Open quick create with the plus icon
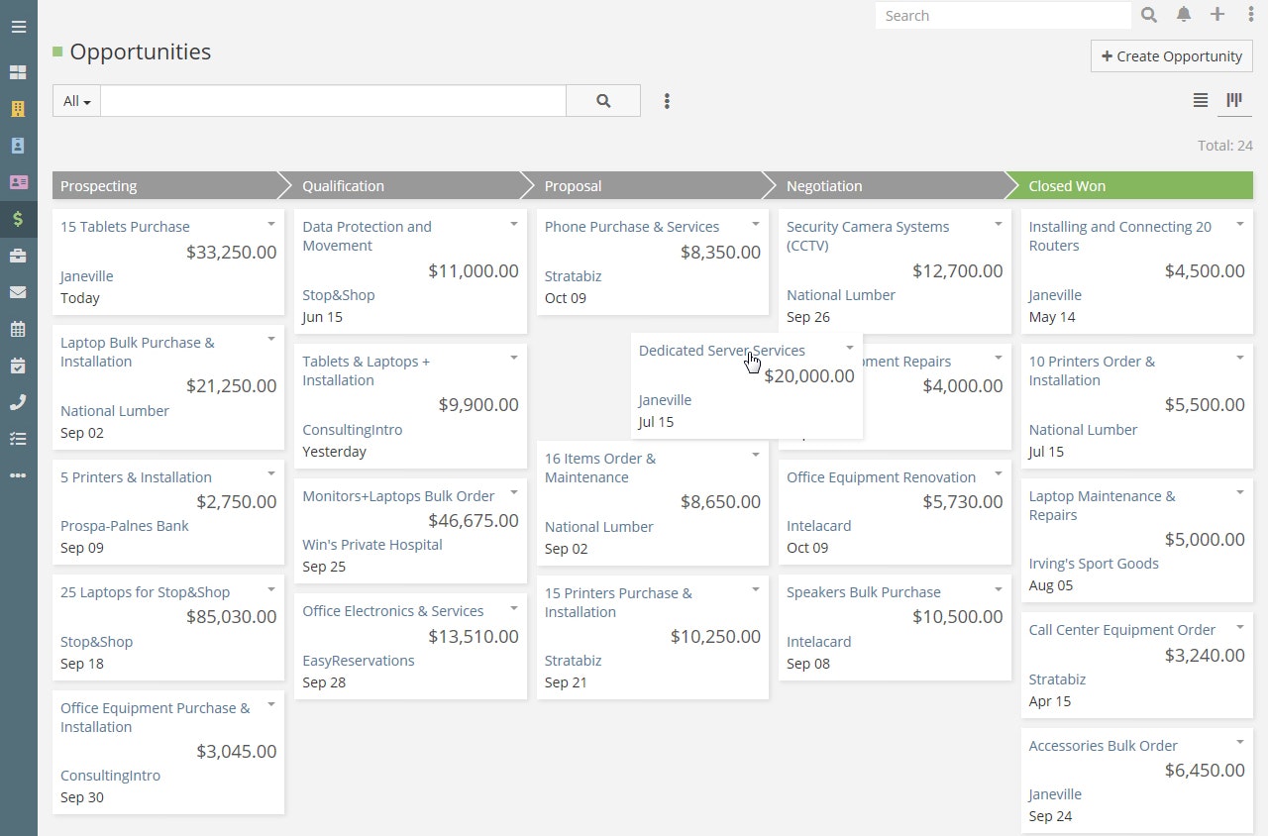Viewport: 1268px width, 836px height. 1217,15
